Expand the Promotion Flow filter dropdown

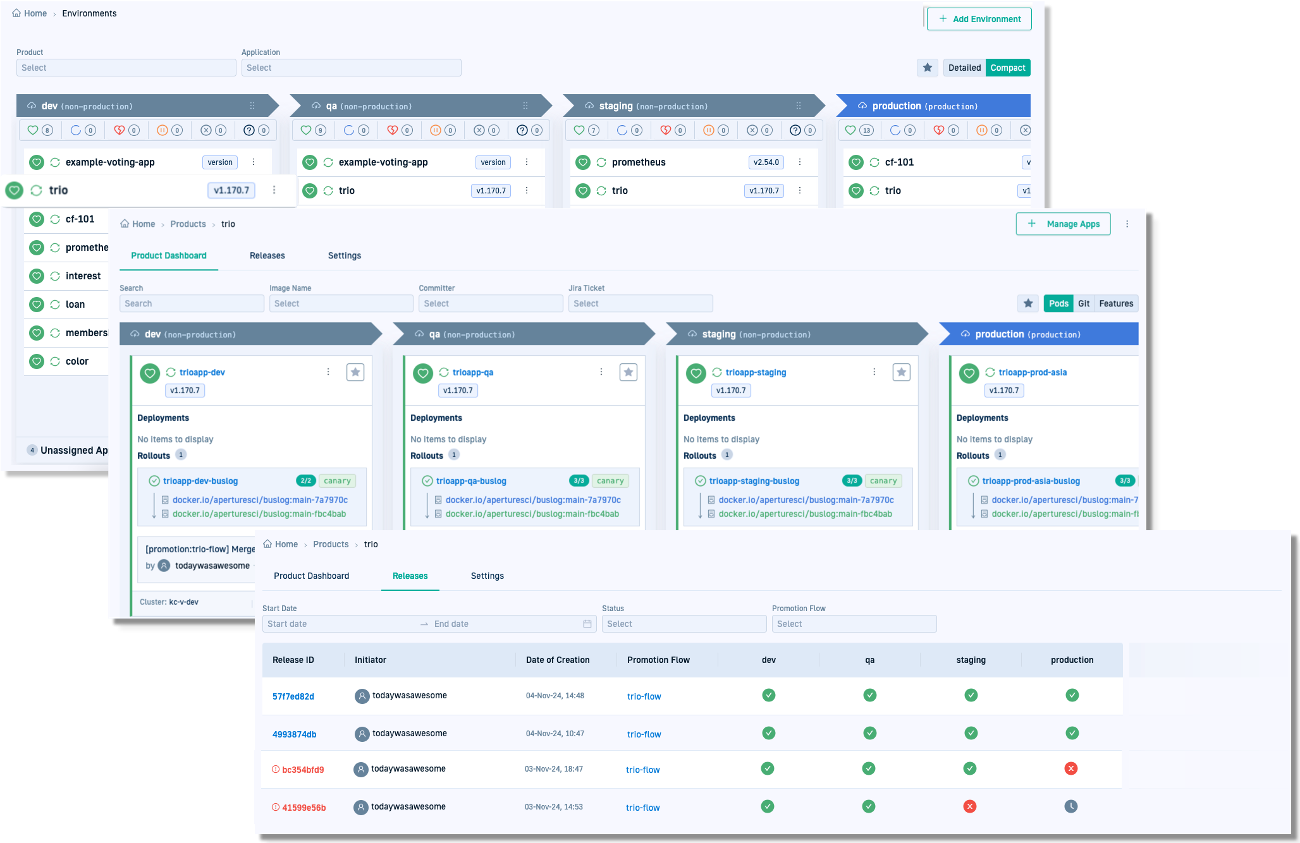(x=854, y=624)
